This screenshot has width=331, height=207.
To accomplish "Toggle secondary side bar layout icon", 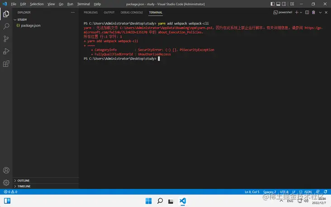I will click(284, 4).
